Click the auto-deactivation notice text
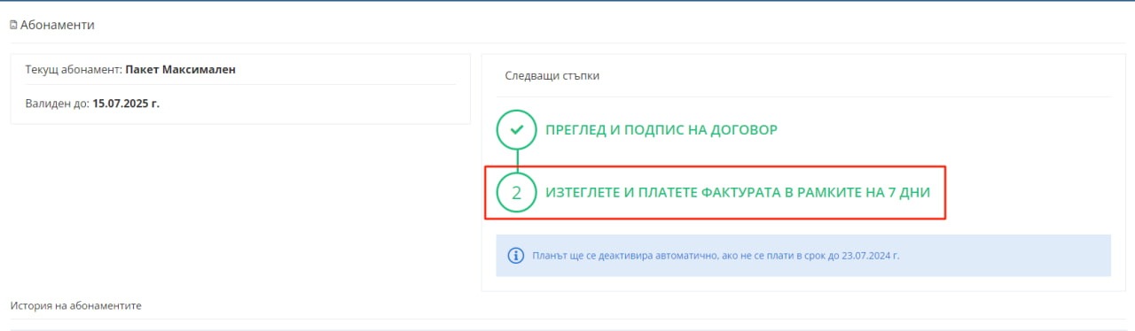Image resolution: width=1135 pixels, height=331 pixels. click(716, 256)
